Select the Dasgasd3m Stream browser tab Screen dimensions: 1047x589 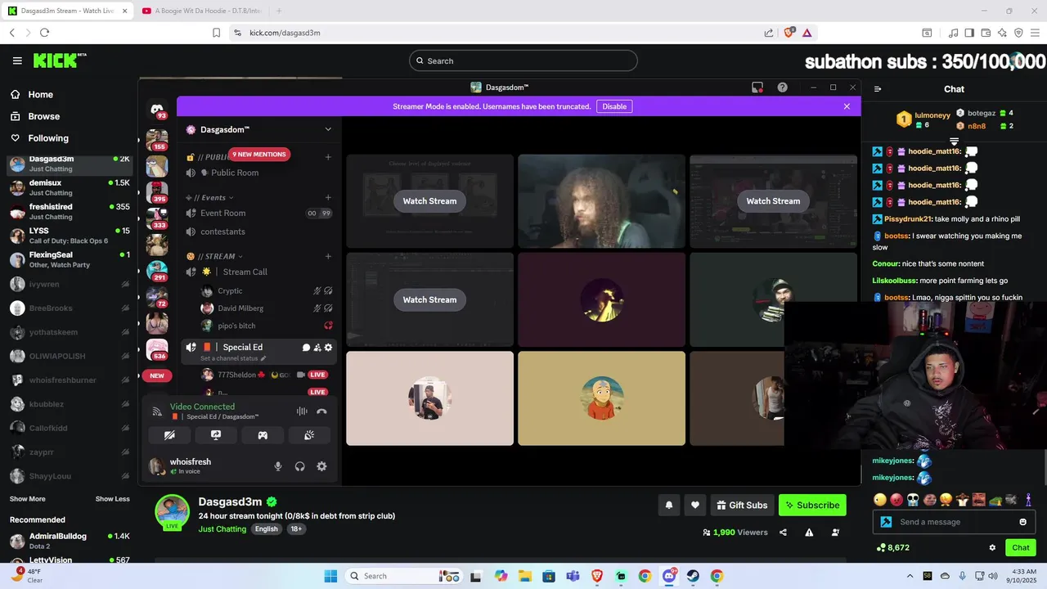[69, 11]
